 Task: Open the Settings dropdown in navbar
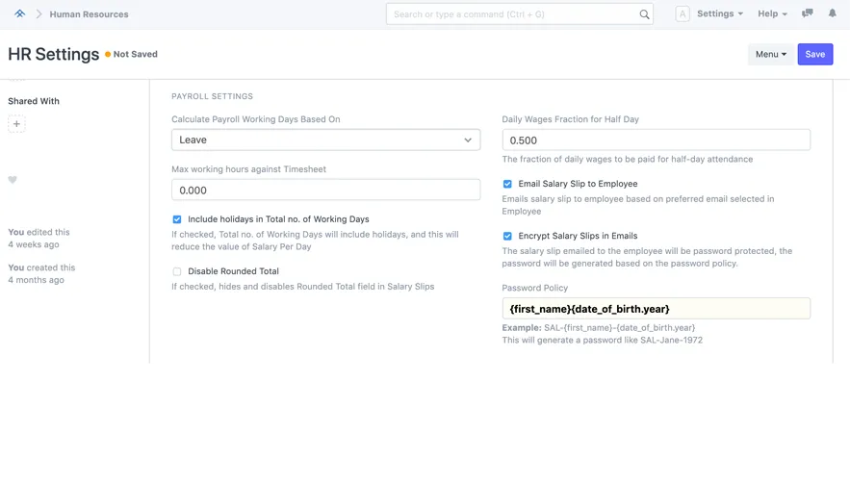tap(720, 13)
